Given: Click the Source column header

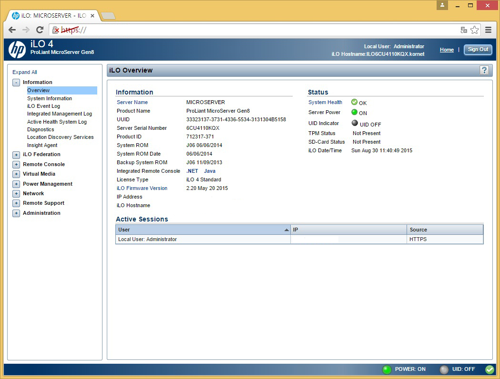Looking at the screenshot, I should click(x=445, y=230).
